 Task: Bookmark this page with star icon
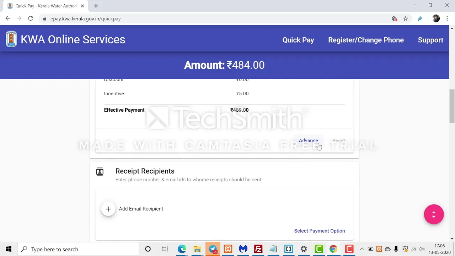coord(405,18)
